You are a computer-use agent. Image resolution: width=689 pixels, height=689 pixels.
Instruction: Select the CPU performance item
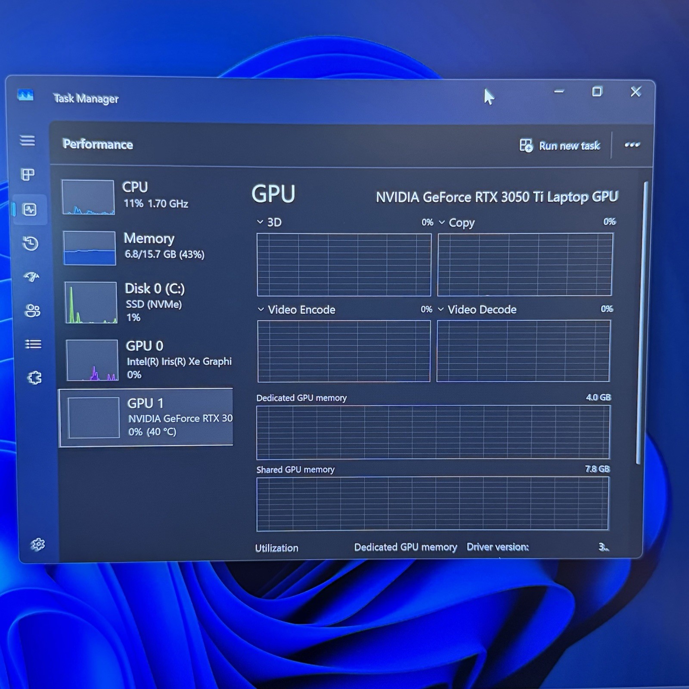pos(146,196)
